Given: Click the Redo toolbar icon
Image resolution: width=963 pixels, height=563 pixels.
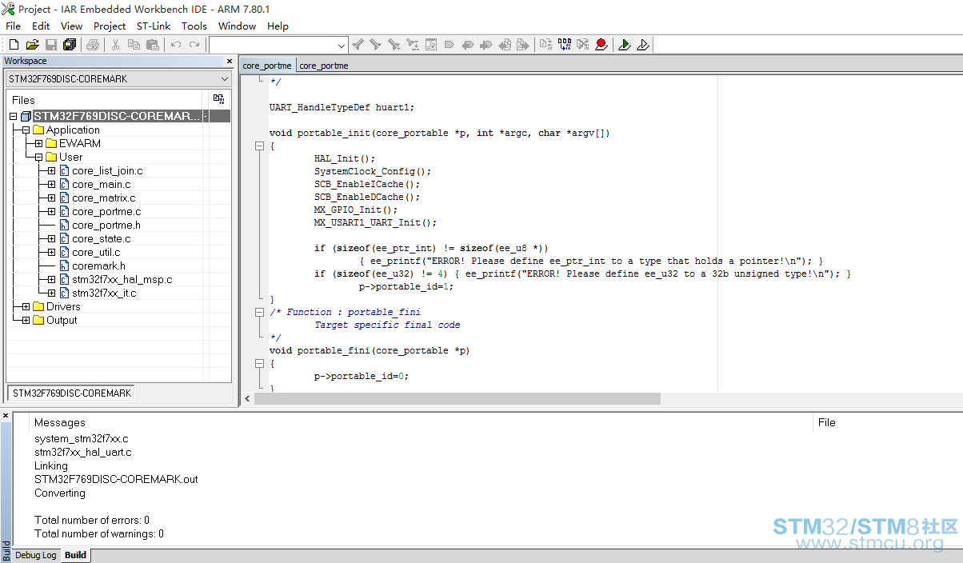Looking at the screenshot, I should pos(194,45).
